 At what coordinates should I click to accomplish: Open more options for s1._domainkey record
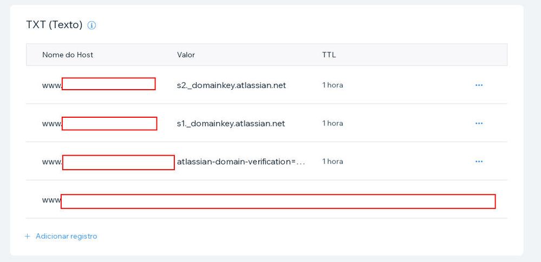[479, 123]
